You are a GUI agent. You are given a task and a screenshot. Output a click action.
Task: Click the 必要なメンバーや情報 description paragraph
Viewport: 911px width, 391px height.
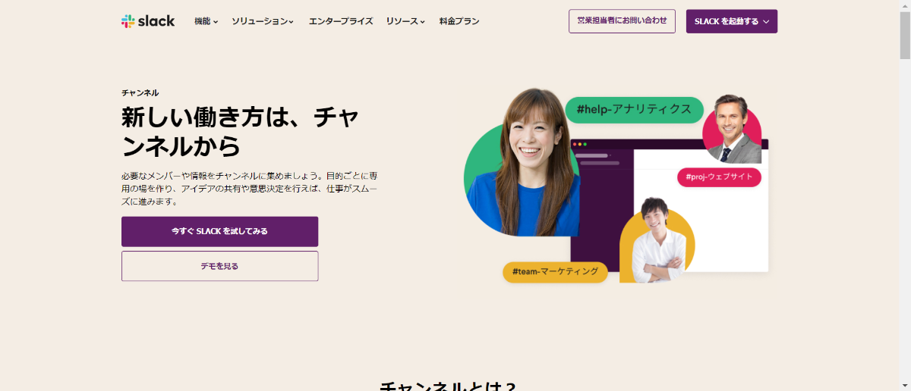click(x=249, y=189)
